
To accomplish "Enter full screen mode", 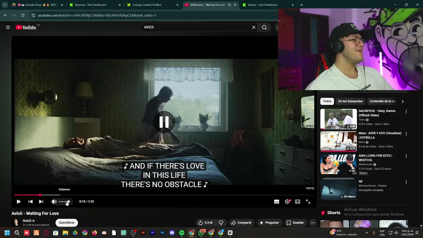I will tap(308, 202).
